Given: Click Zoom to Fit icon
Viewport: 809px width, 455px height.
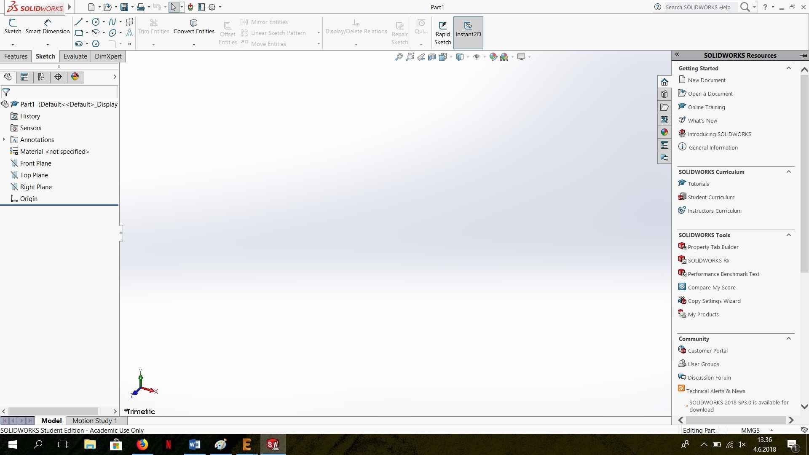Looking at the screenshot, I should [x=399, y=57].
